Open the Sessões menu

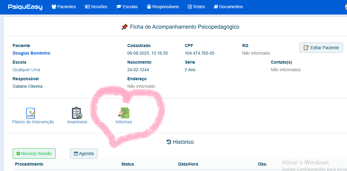[96, 7]
